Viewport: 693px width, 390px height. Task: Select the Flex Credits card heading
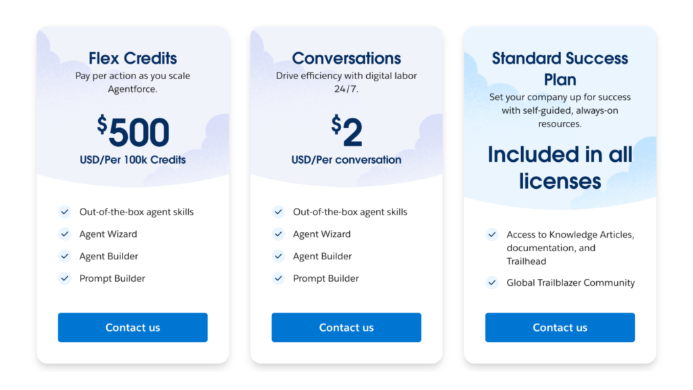[133, 58]
